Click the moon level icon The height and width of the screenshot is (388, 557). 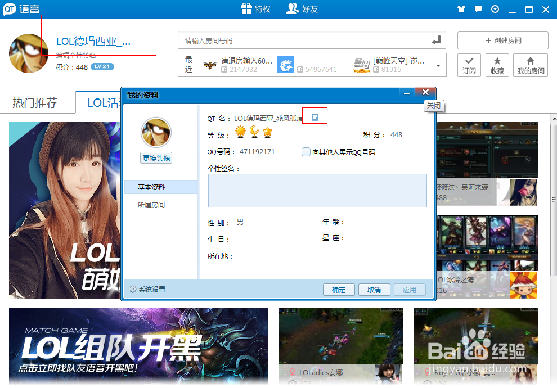tap(254, 132)
